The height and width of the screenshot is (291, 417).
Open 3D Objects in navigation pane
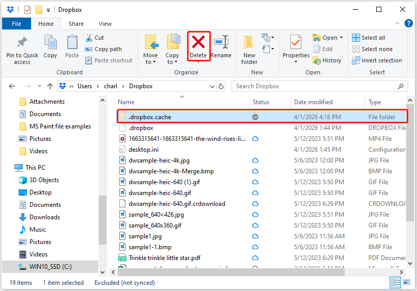click(x=44, y=180)
